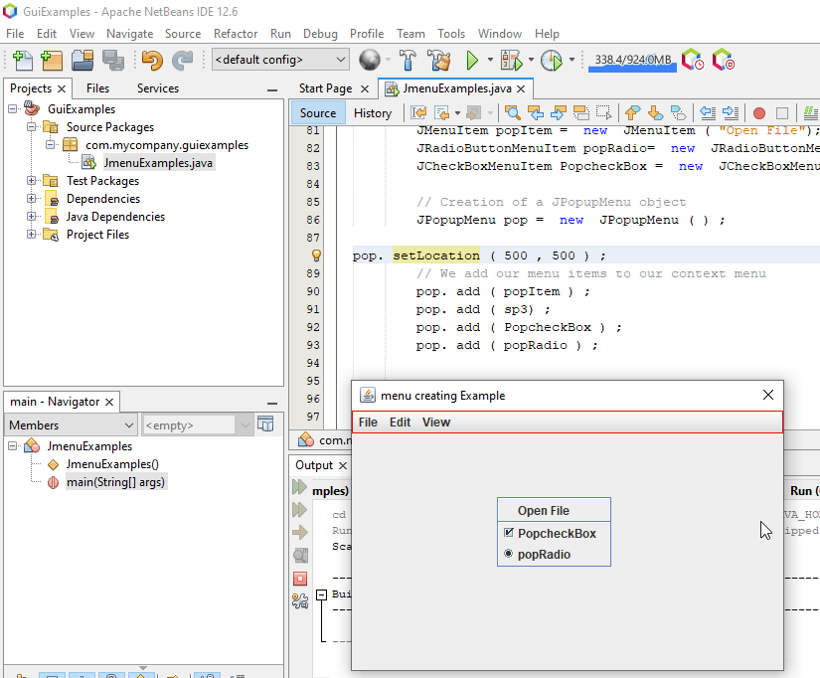The height and width of the screenshot is (678, 820).
Task: Click Open File in the popup menu
Action: point(554,511)
